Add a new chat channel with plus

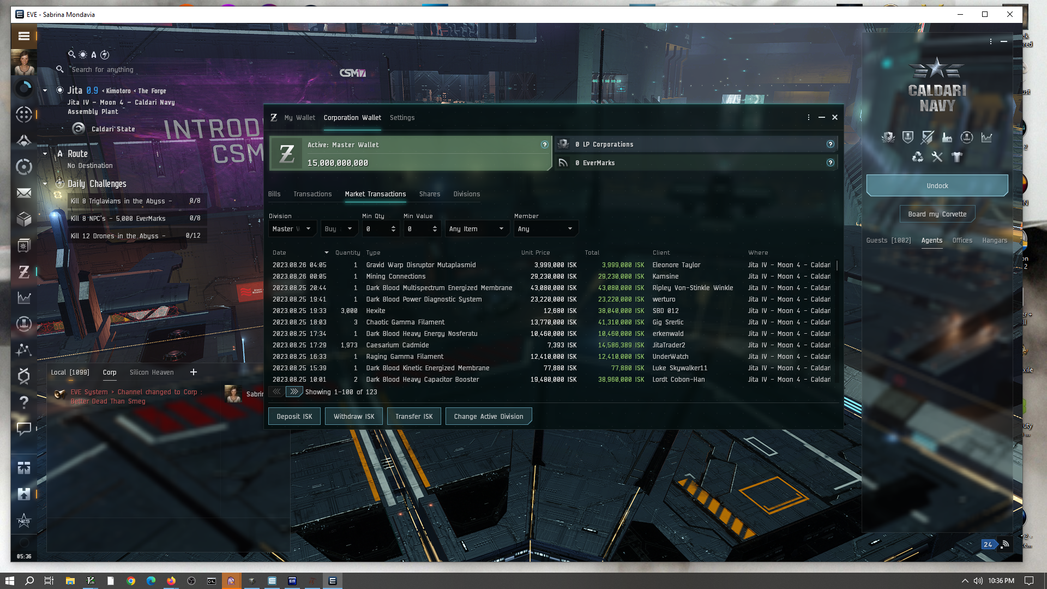coord(193,372)
